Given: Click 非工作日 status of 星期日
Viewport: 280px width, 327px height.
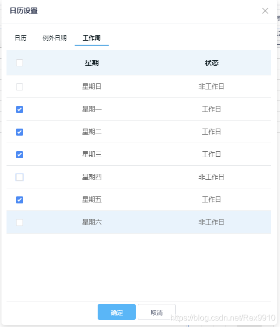Looking at the screenshot, I should click(211, 86).
